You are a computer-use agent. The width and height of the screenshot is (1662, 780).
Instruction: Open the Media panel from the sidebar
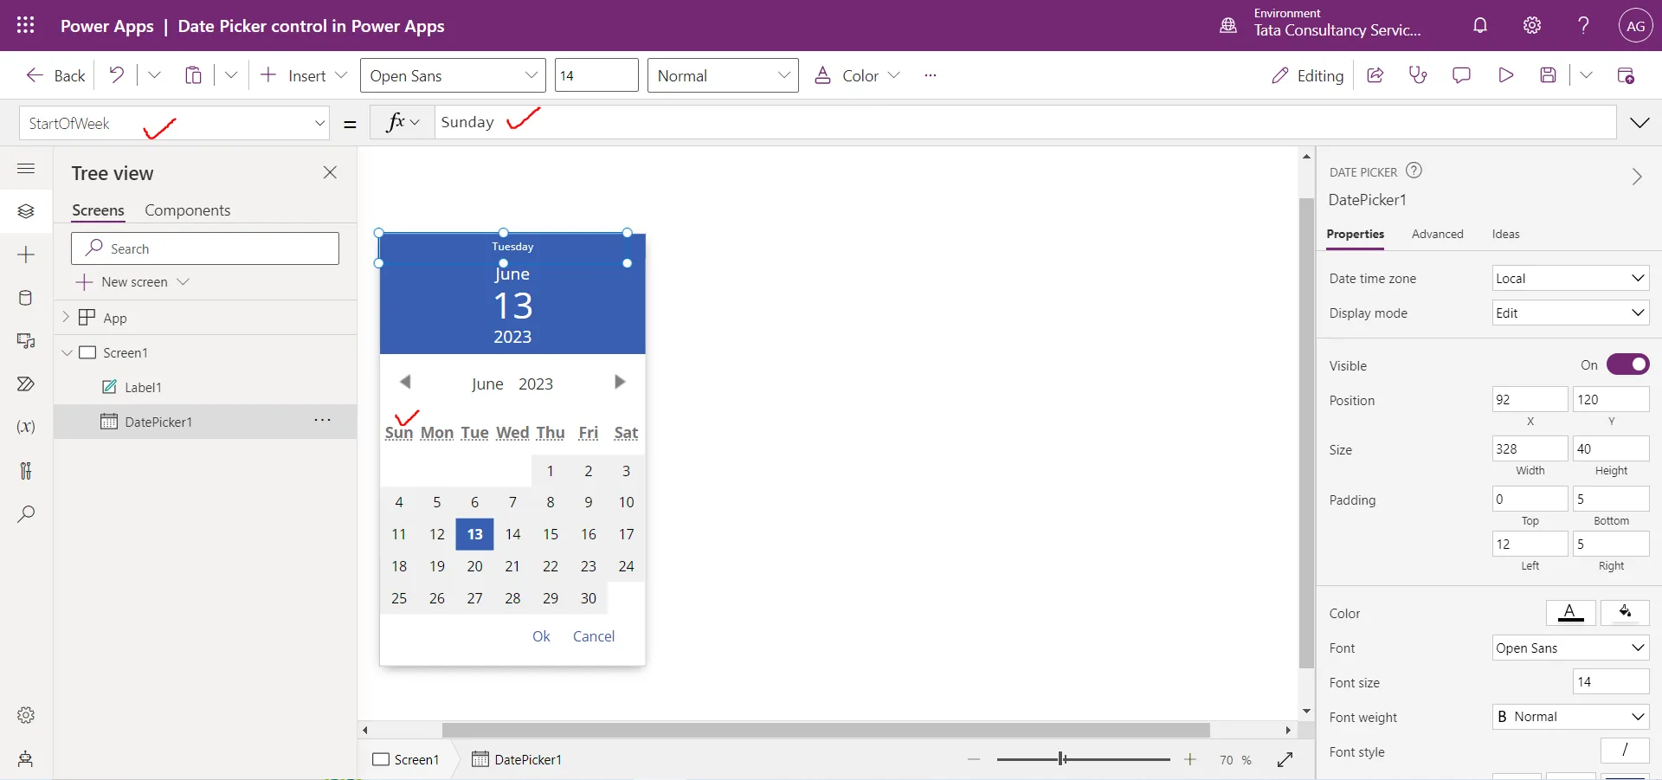coord(25,342)
